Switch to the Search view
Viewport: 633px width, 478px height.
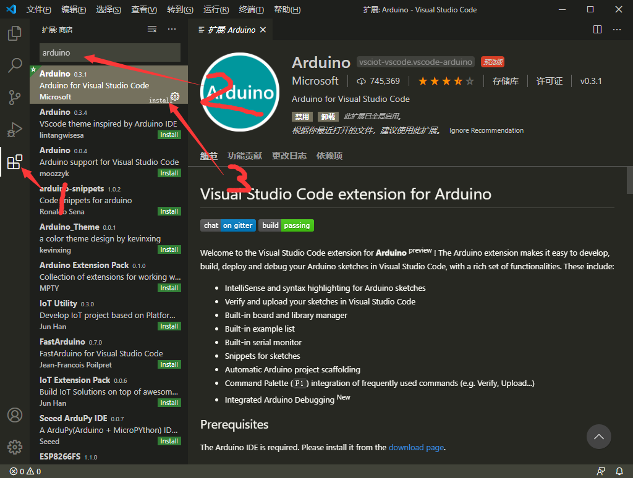point(14,65)
